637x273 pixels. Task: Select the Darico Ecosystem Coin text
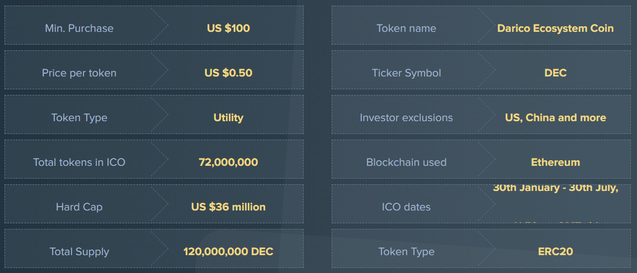(555, 28)
